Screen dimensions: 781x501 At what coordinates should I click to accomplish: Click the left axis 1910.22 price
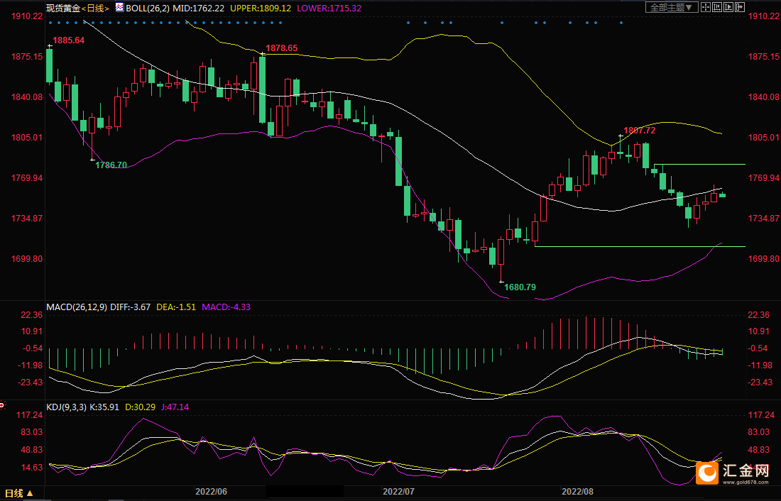click(x=27, y=16)
